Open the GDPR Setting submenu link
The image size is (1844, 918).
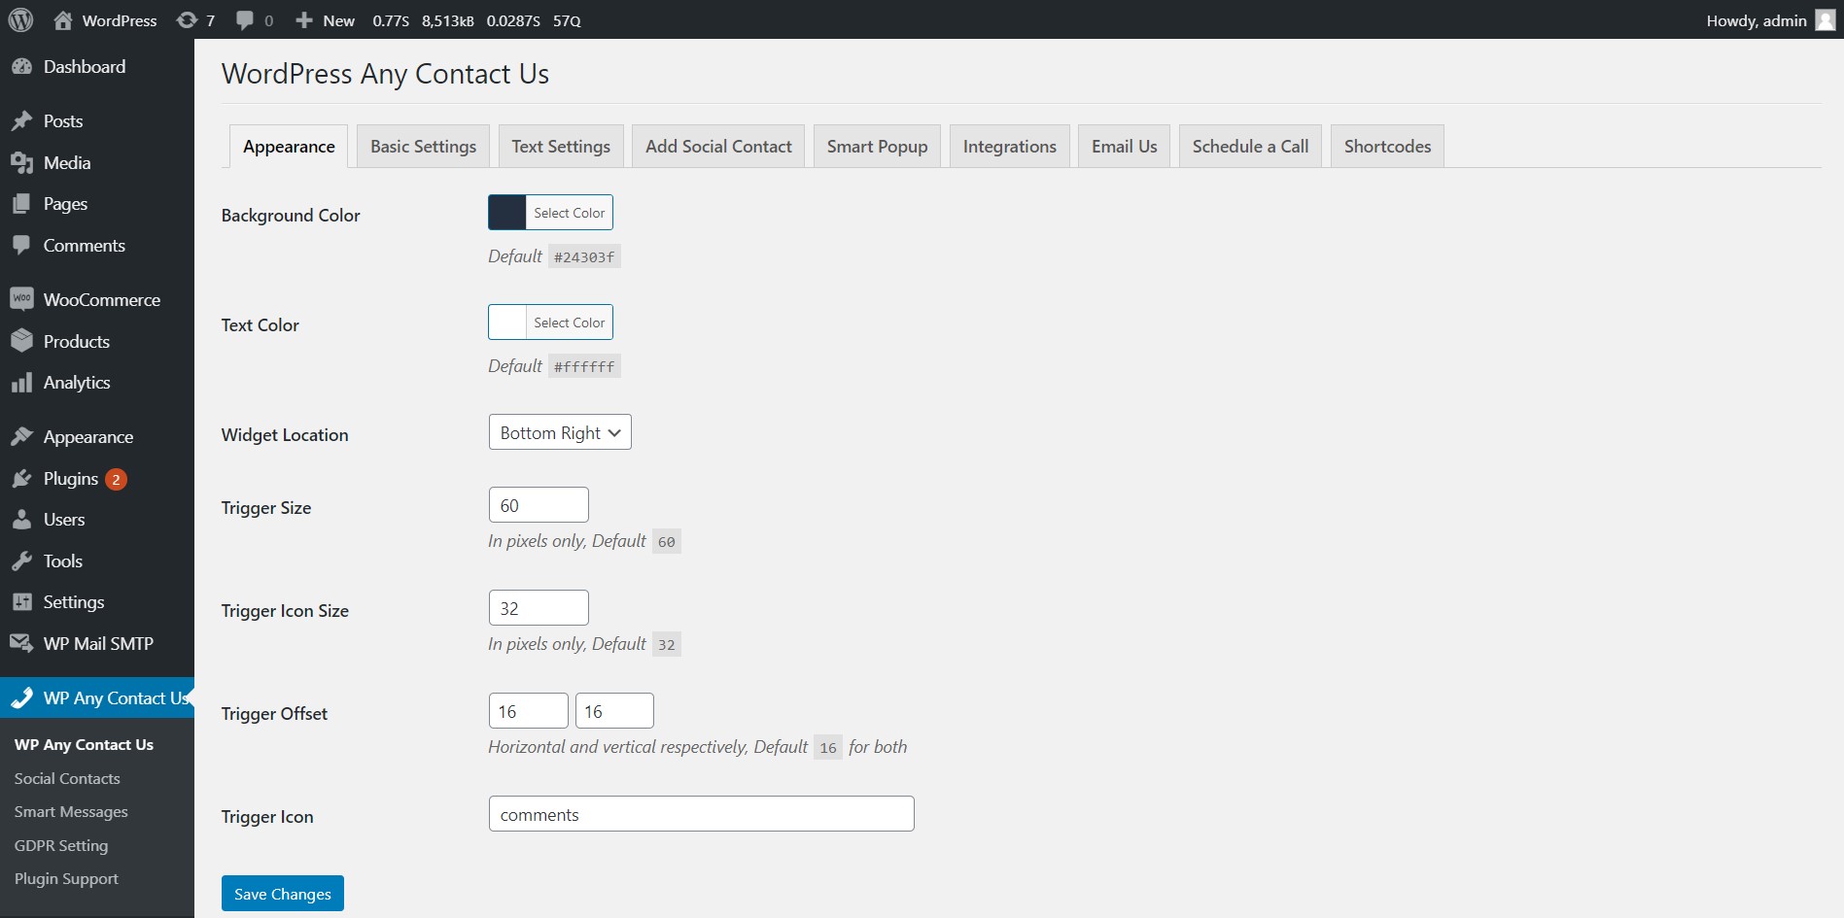61,846
